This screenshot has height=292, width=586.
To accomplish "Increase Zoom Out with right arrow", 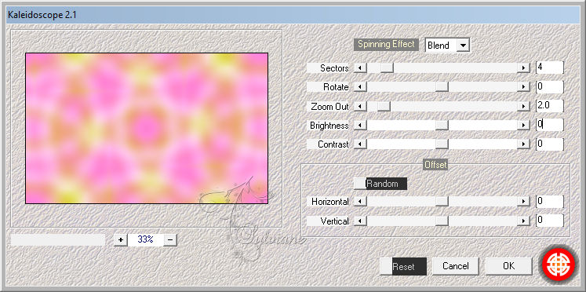I will [523, 107].
